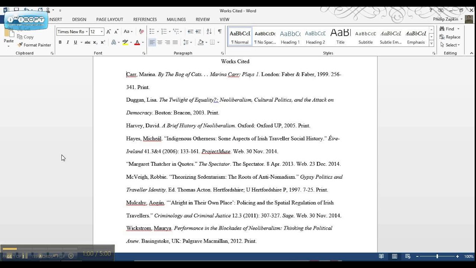Click the Shrink Font icon

click(117, 32)
